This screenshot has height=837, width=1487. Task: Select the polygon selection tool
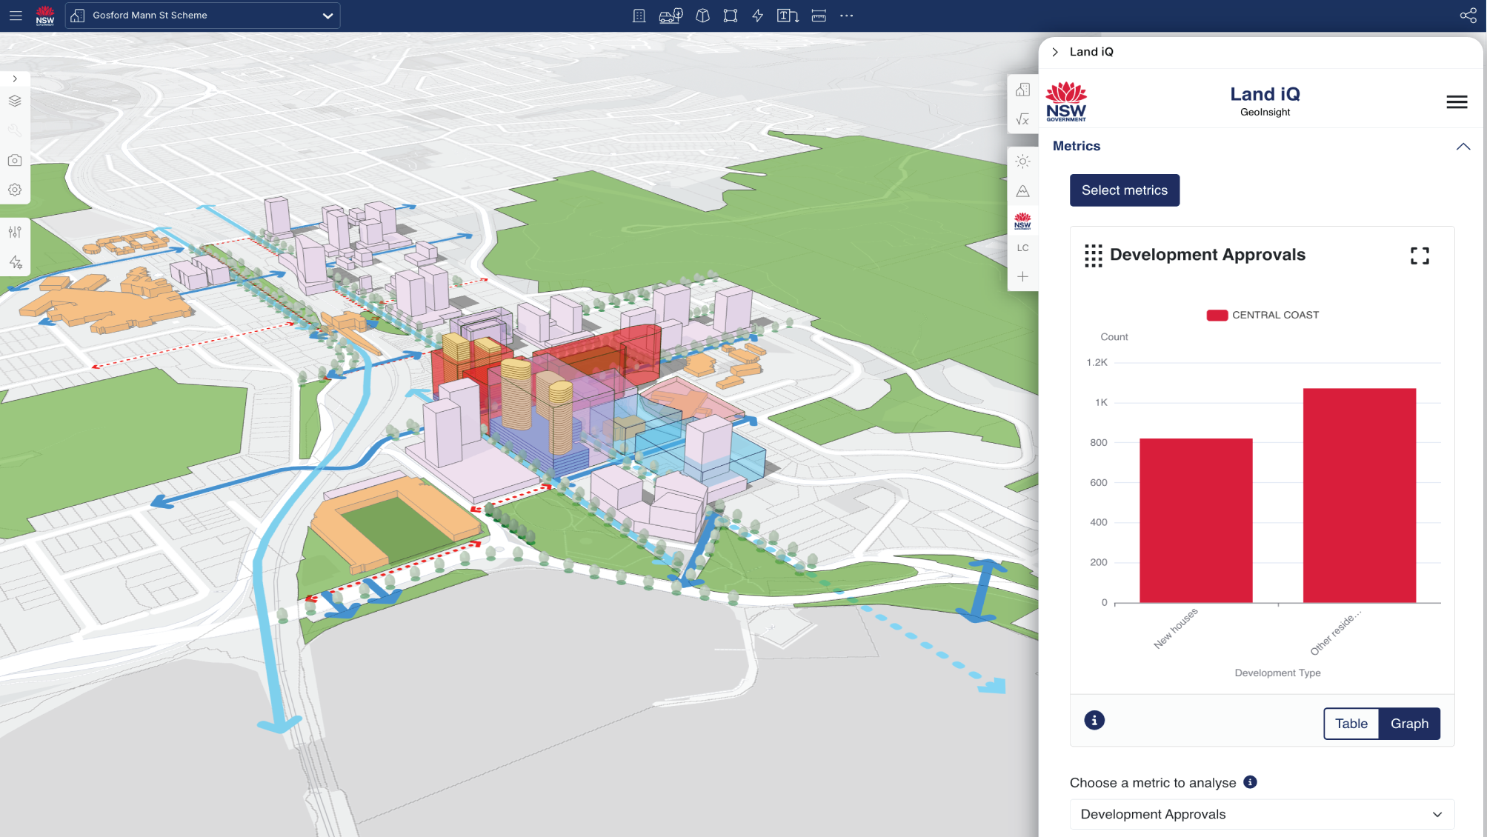731,15
